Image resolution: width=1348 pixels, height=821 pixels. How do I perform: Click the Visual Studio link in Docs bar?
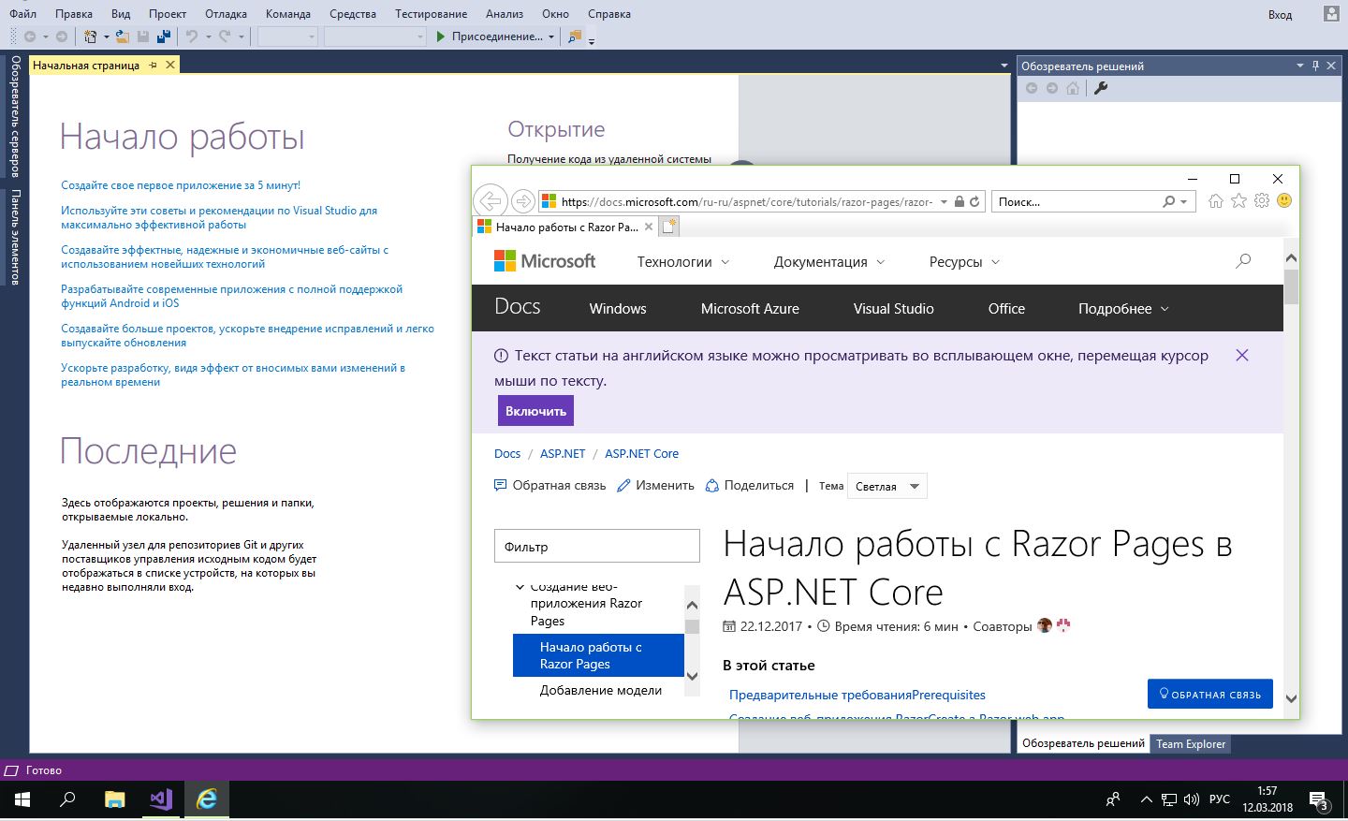click(893, 309)
